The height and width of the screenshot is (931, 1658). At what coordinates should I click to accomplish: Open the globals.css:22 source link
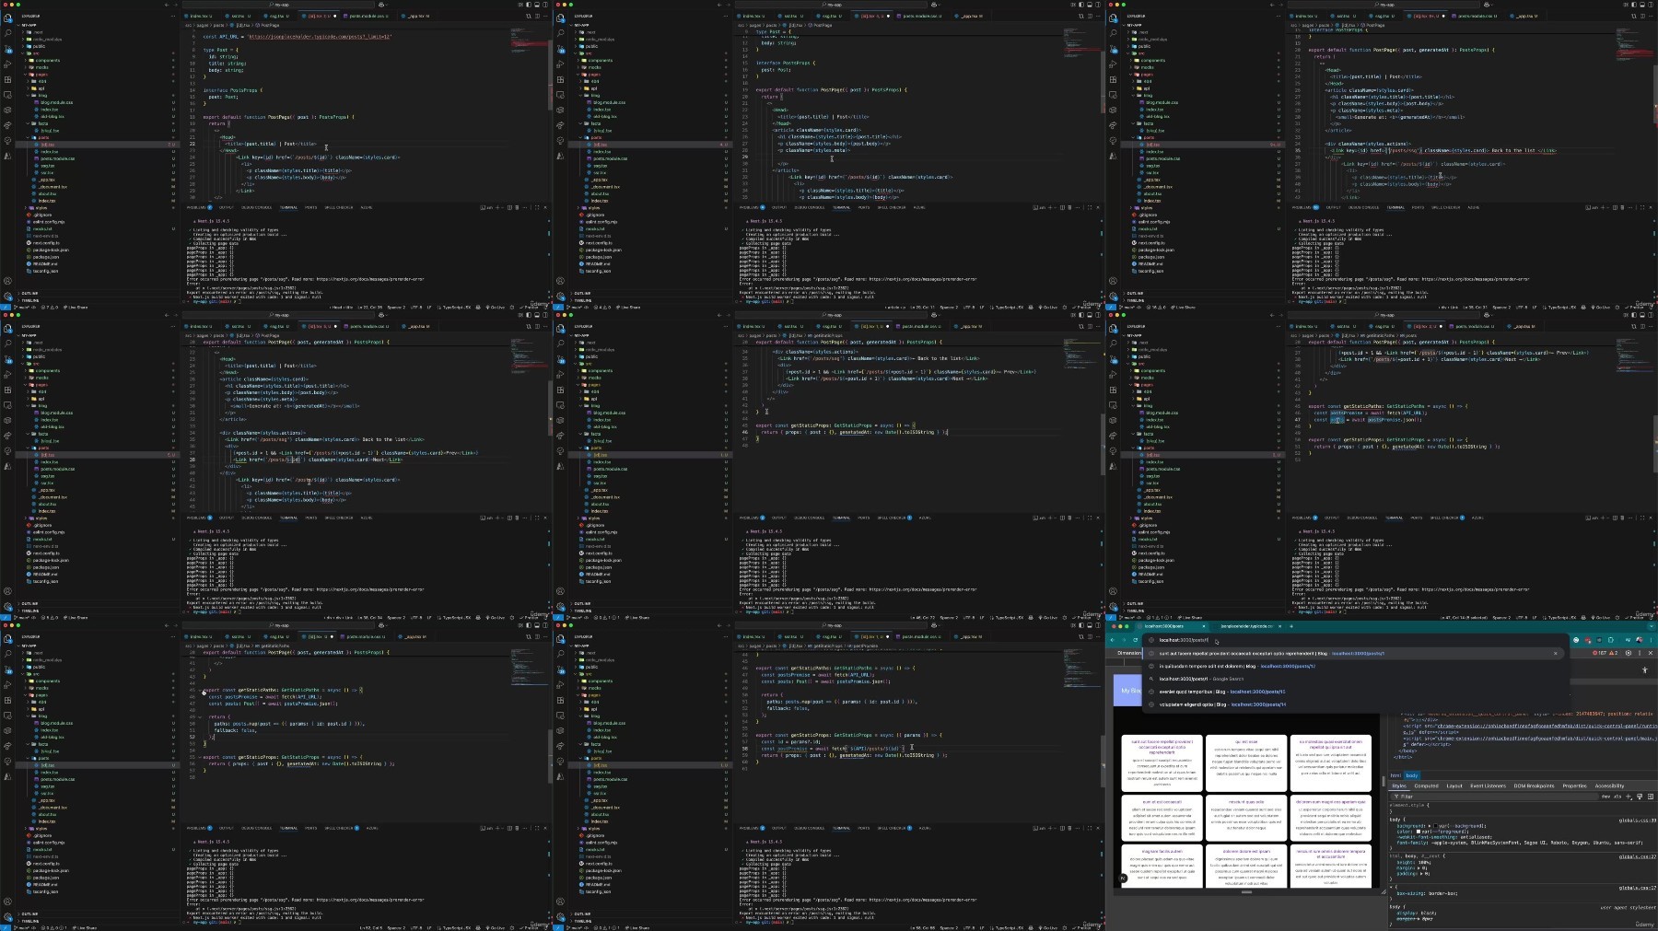[1638, 856]
